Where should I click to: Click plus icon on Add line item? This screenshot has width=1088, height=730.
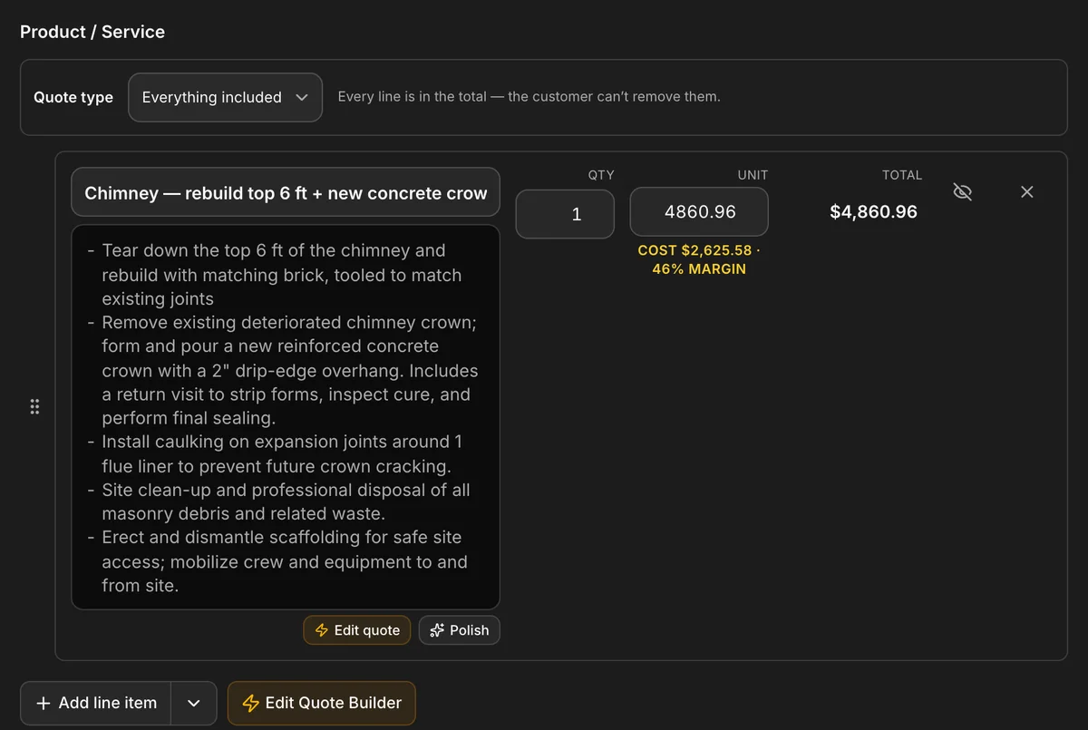point(43,703)
